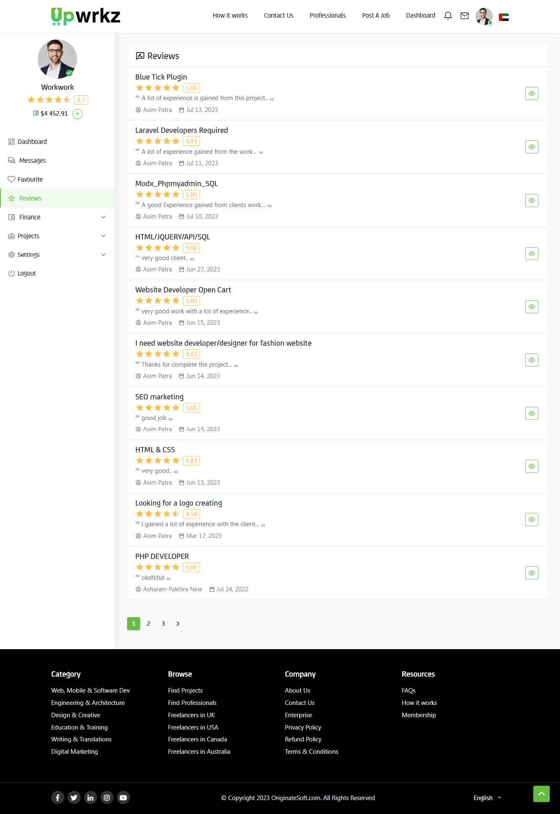Open the Facebook social icon
The width and height of the screenshot is (560, 814).
(x=58, y=798)
